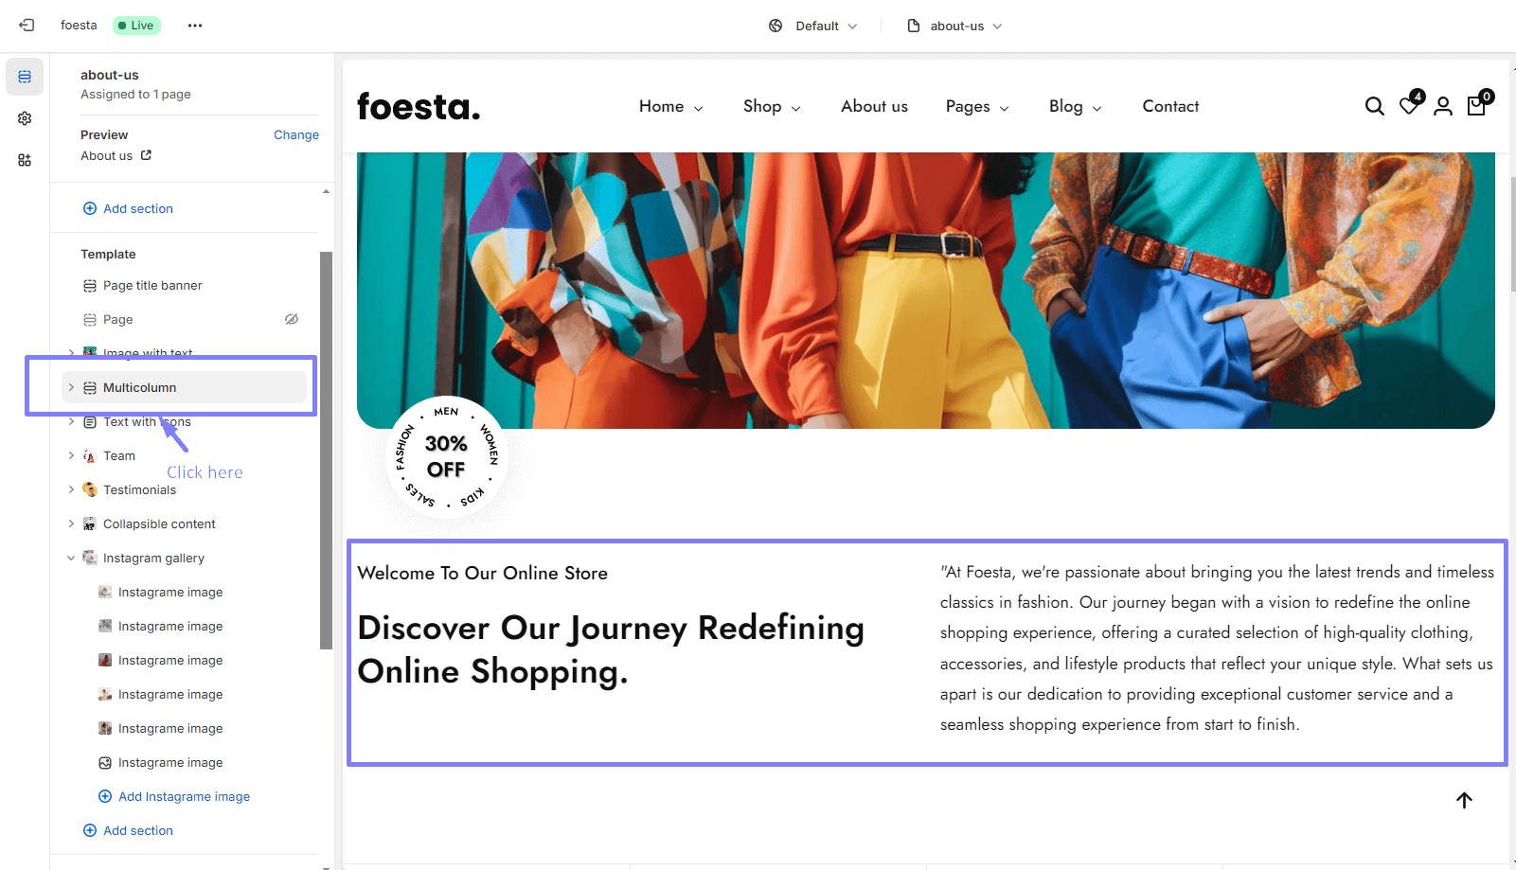
Task: Click the Change preview link
Action: coord(296,134)
